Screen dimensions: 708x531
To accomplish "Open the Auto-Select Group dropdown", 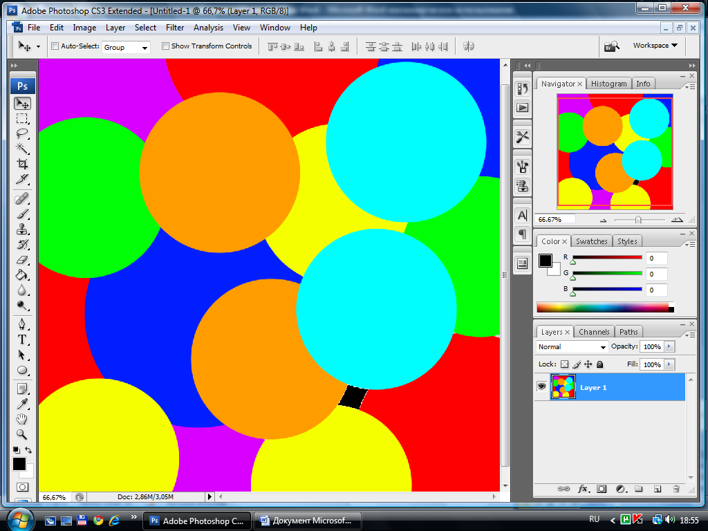I will pyautogui.click(x=126, y=47).
